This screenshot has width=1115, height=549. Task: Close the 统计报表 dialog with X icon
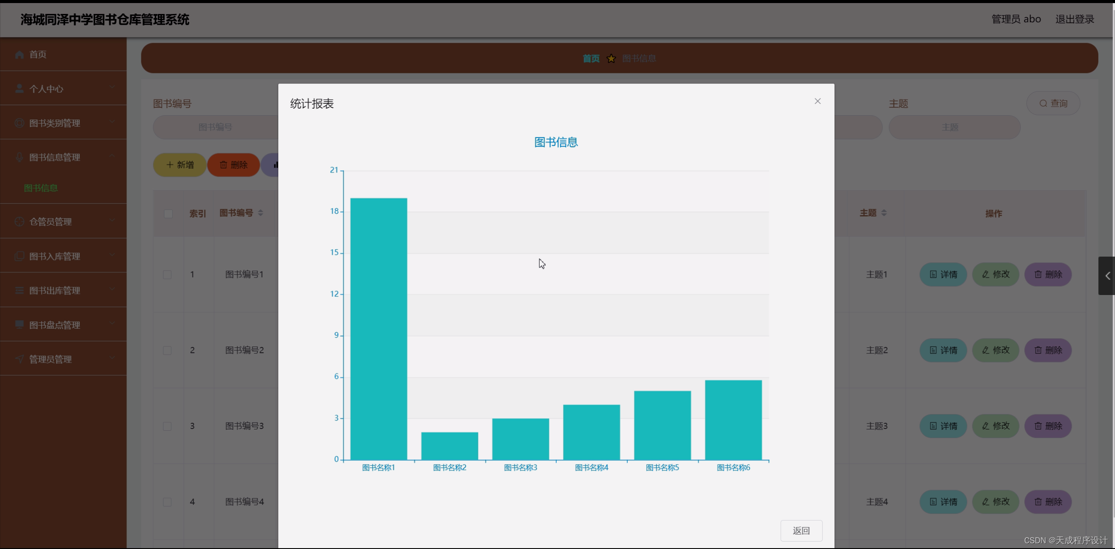[817, 101]
